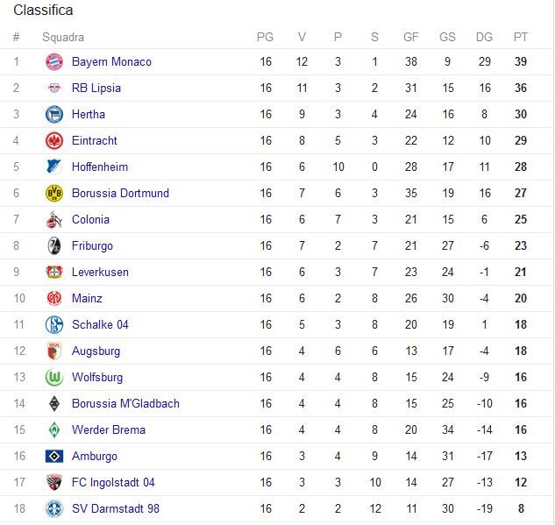The height and width of the screenshot is (525, 555).
Task: Click the Classifica heading
Action: coord(43,10)
